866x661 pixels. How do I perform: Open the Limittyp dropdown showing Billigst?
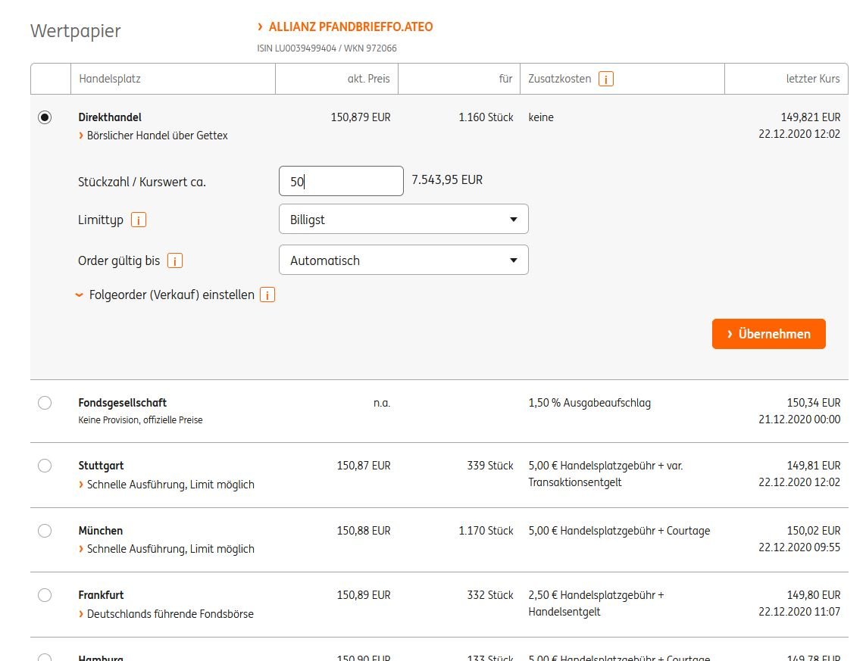403,220
